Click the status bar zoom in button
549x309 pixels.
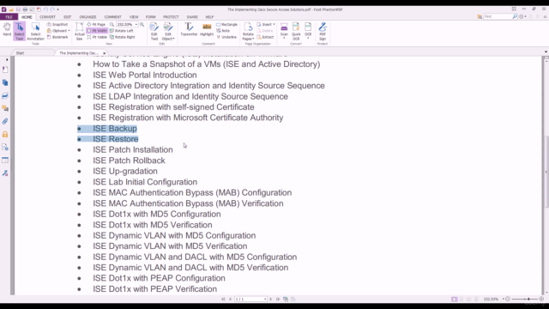541,300
